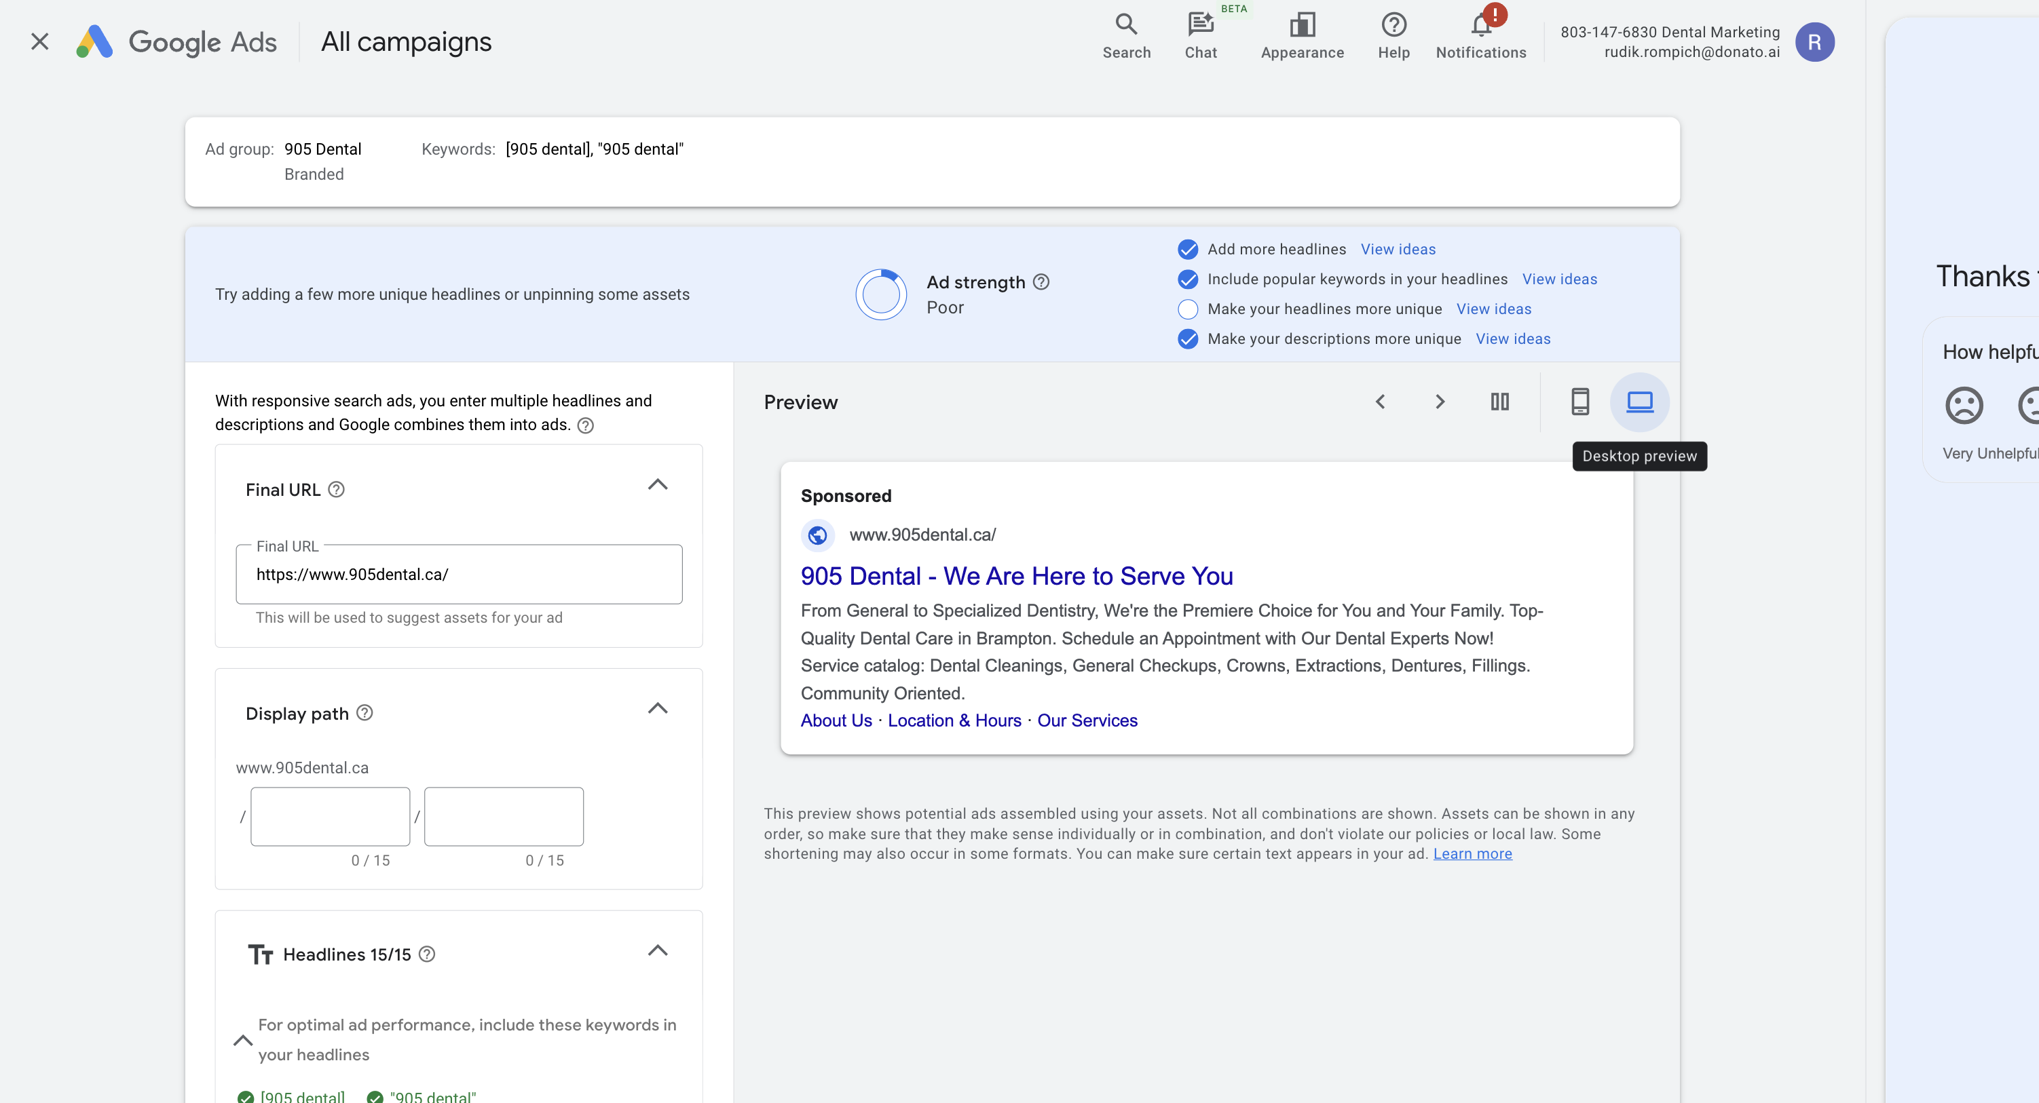The width and height of the screenshot is (2039, 1103).
Task: Open help for responsive search ads description
Action: tap(585, 426)
